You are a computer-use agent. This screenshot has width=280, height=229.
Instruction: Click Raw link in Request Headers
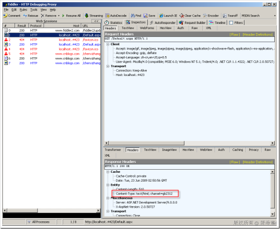point(235,34)
